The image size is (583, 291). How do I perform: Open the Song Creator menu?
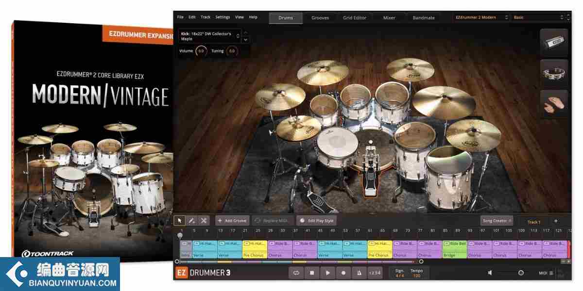coord(497,220)
